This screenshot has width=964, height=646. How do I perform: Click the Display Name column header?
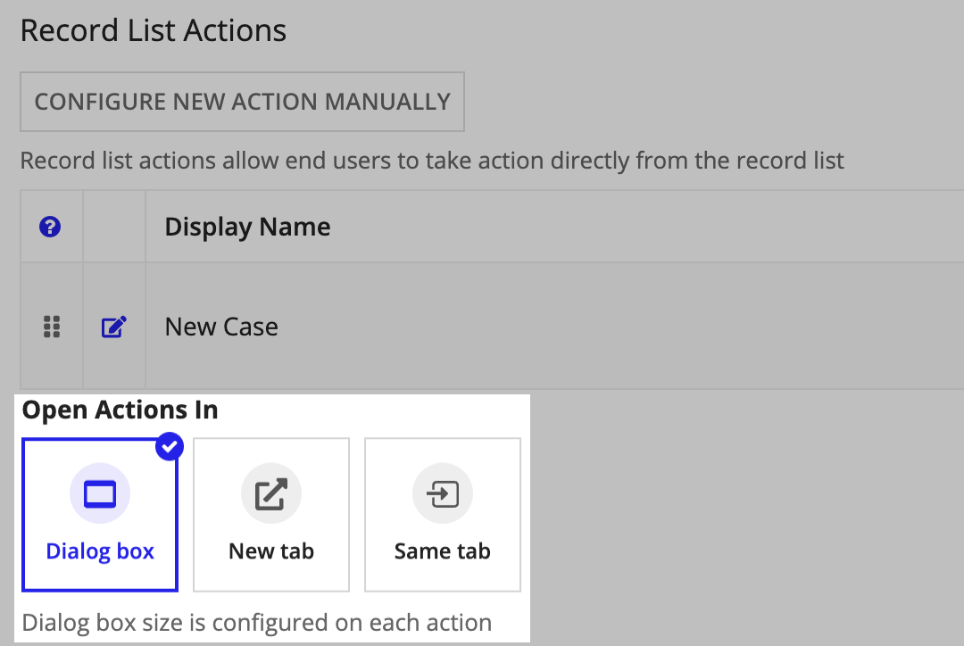(x=247, y=227)
